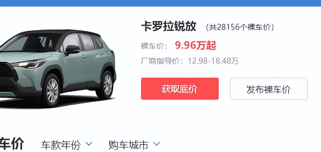Open the 车款年份 filter label
The width and height of the screenshot is (321, 152).
coord(61,145)
